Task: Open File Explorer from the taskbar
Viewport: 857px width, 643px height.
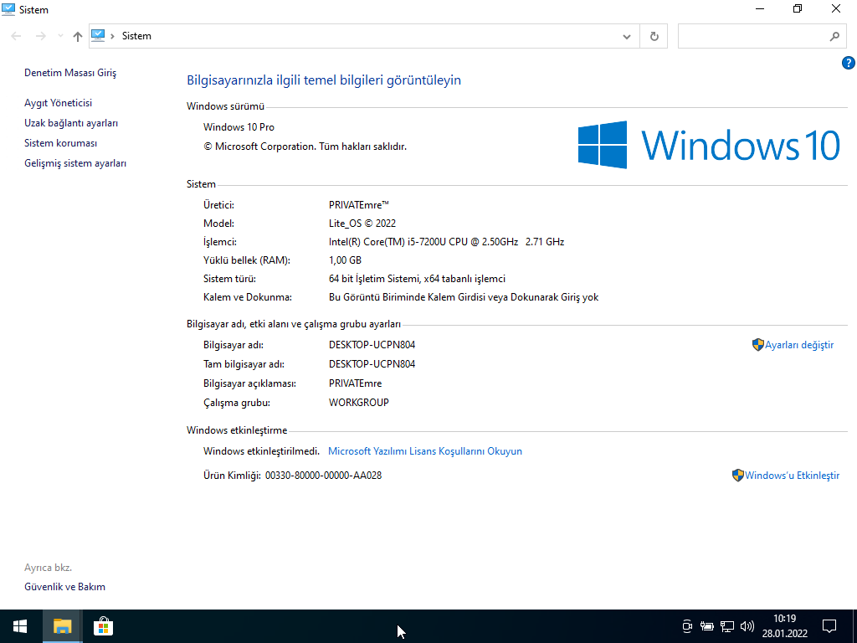Action: (x=62, y=626)
